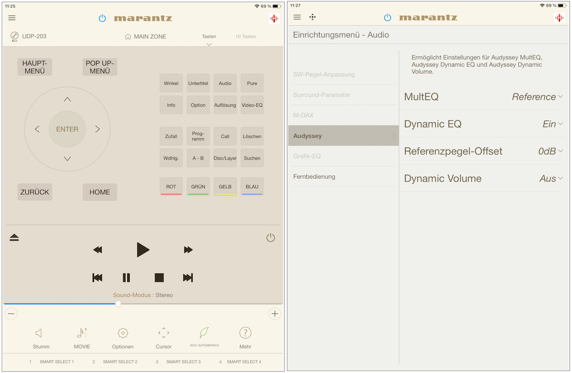
Task: Select the UDP-203 disc source icon
Action: (14, 36)
